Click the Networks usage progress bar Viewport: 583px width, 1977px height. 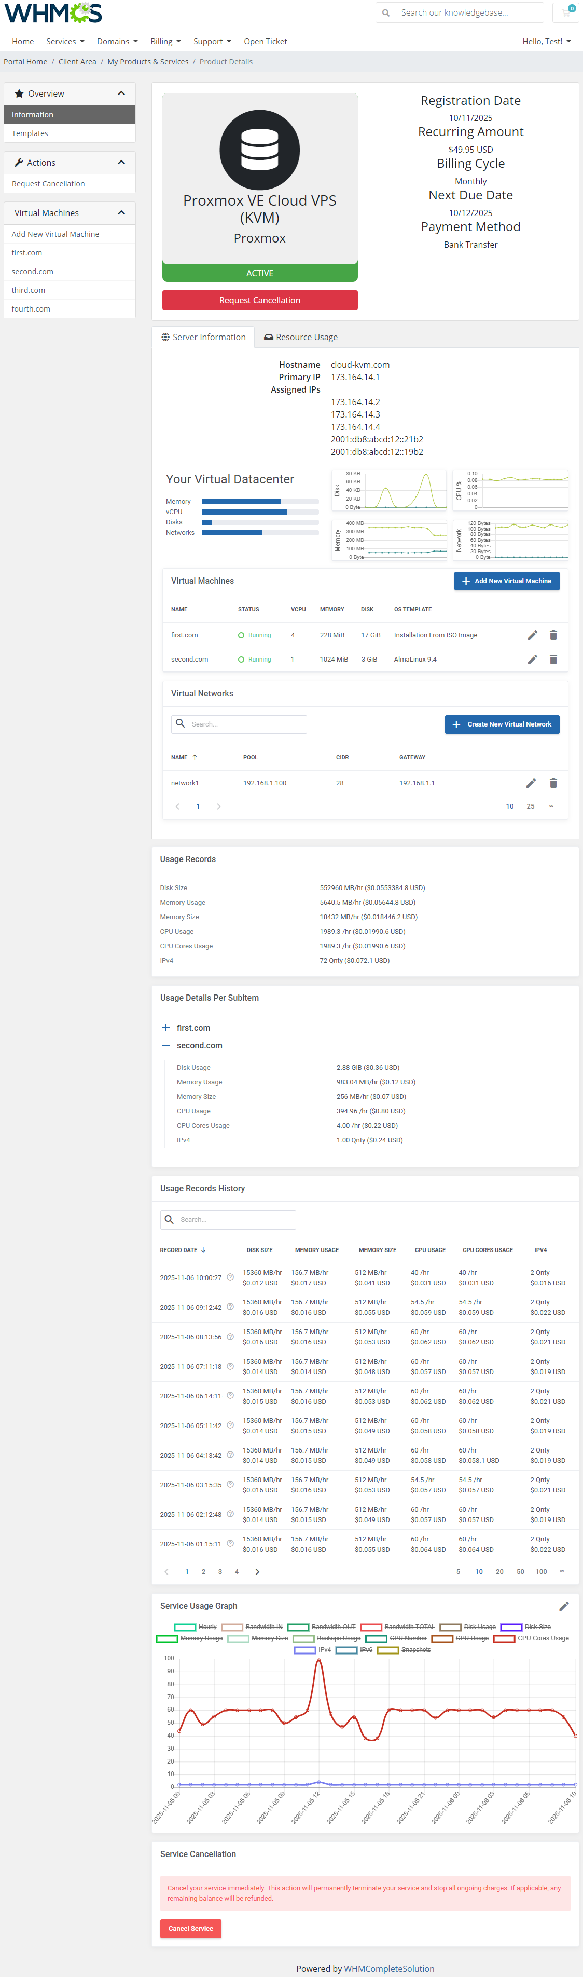260,533
